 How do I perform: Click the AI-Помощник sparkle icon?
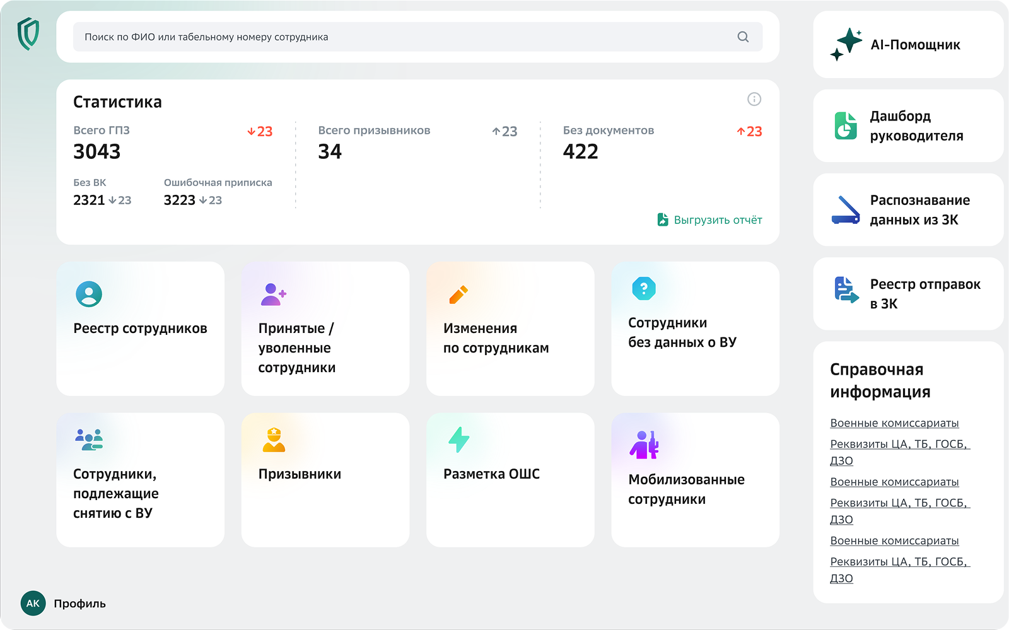[846, 45]
